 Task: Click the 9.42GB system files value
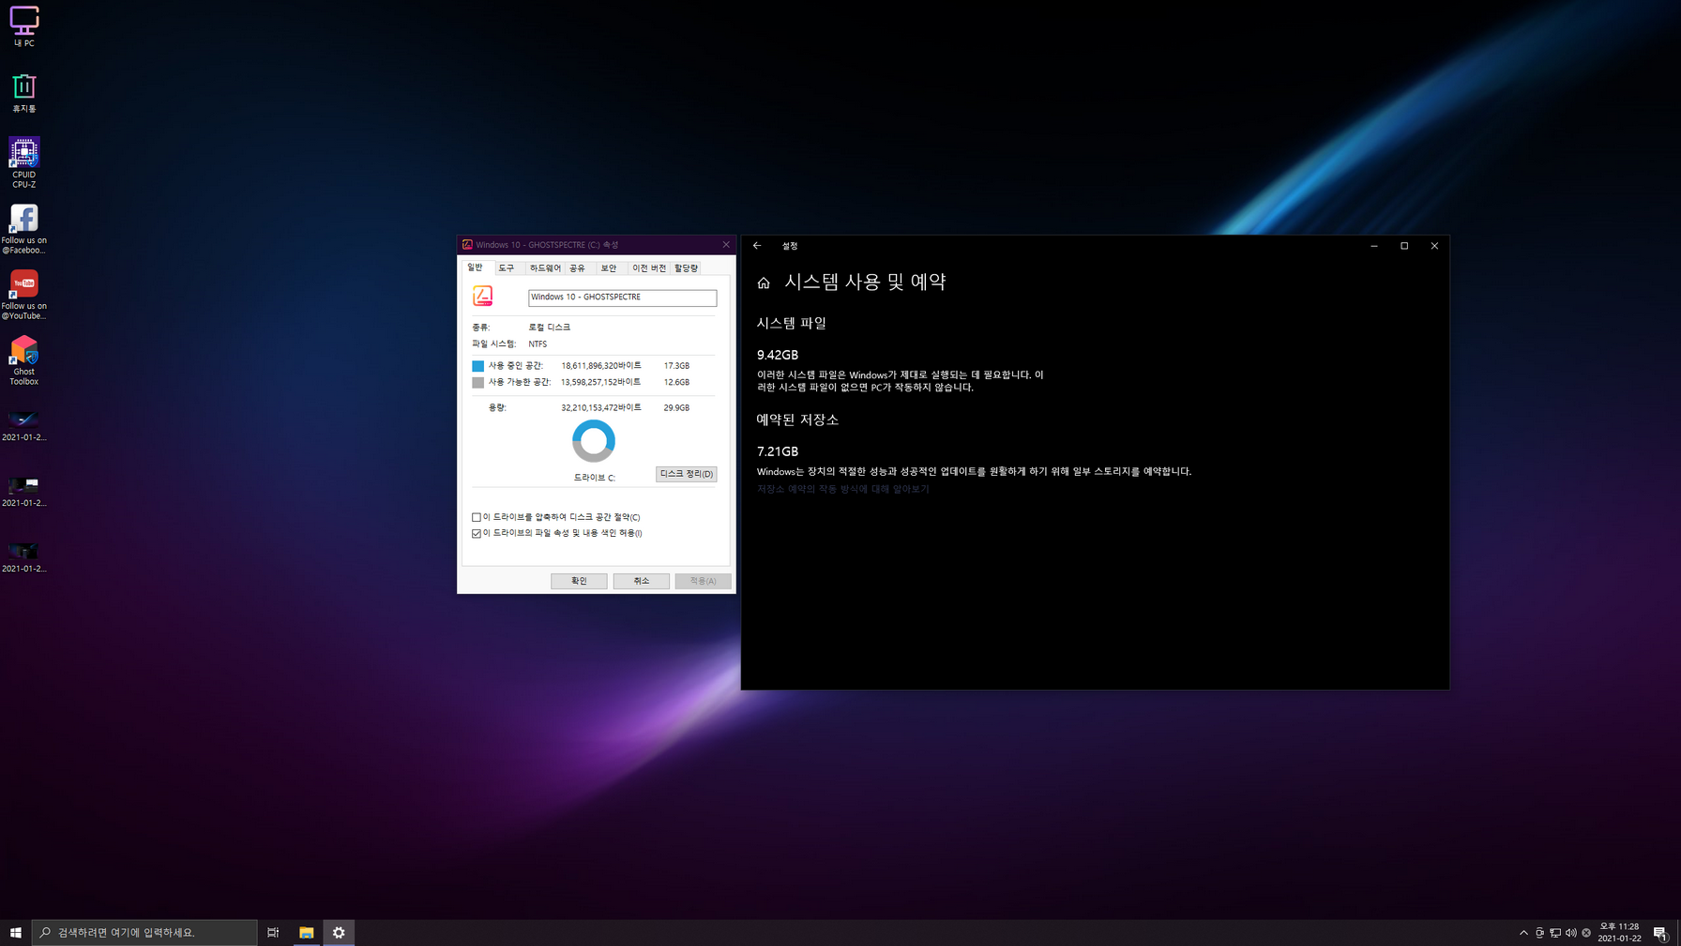coord(778,355)
